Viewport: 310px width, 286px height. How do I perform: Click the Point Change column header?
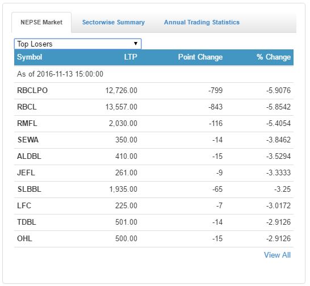tap(200, 57)
